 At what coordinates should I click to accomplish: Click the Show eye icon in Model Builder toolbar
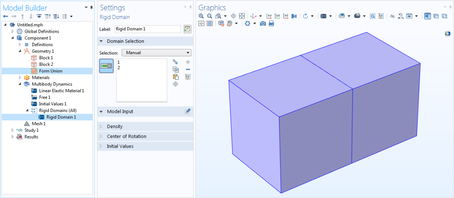click(x=39, y=16)
